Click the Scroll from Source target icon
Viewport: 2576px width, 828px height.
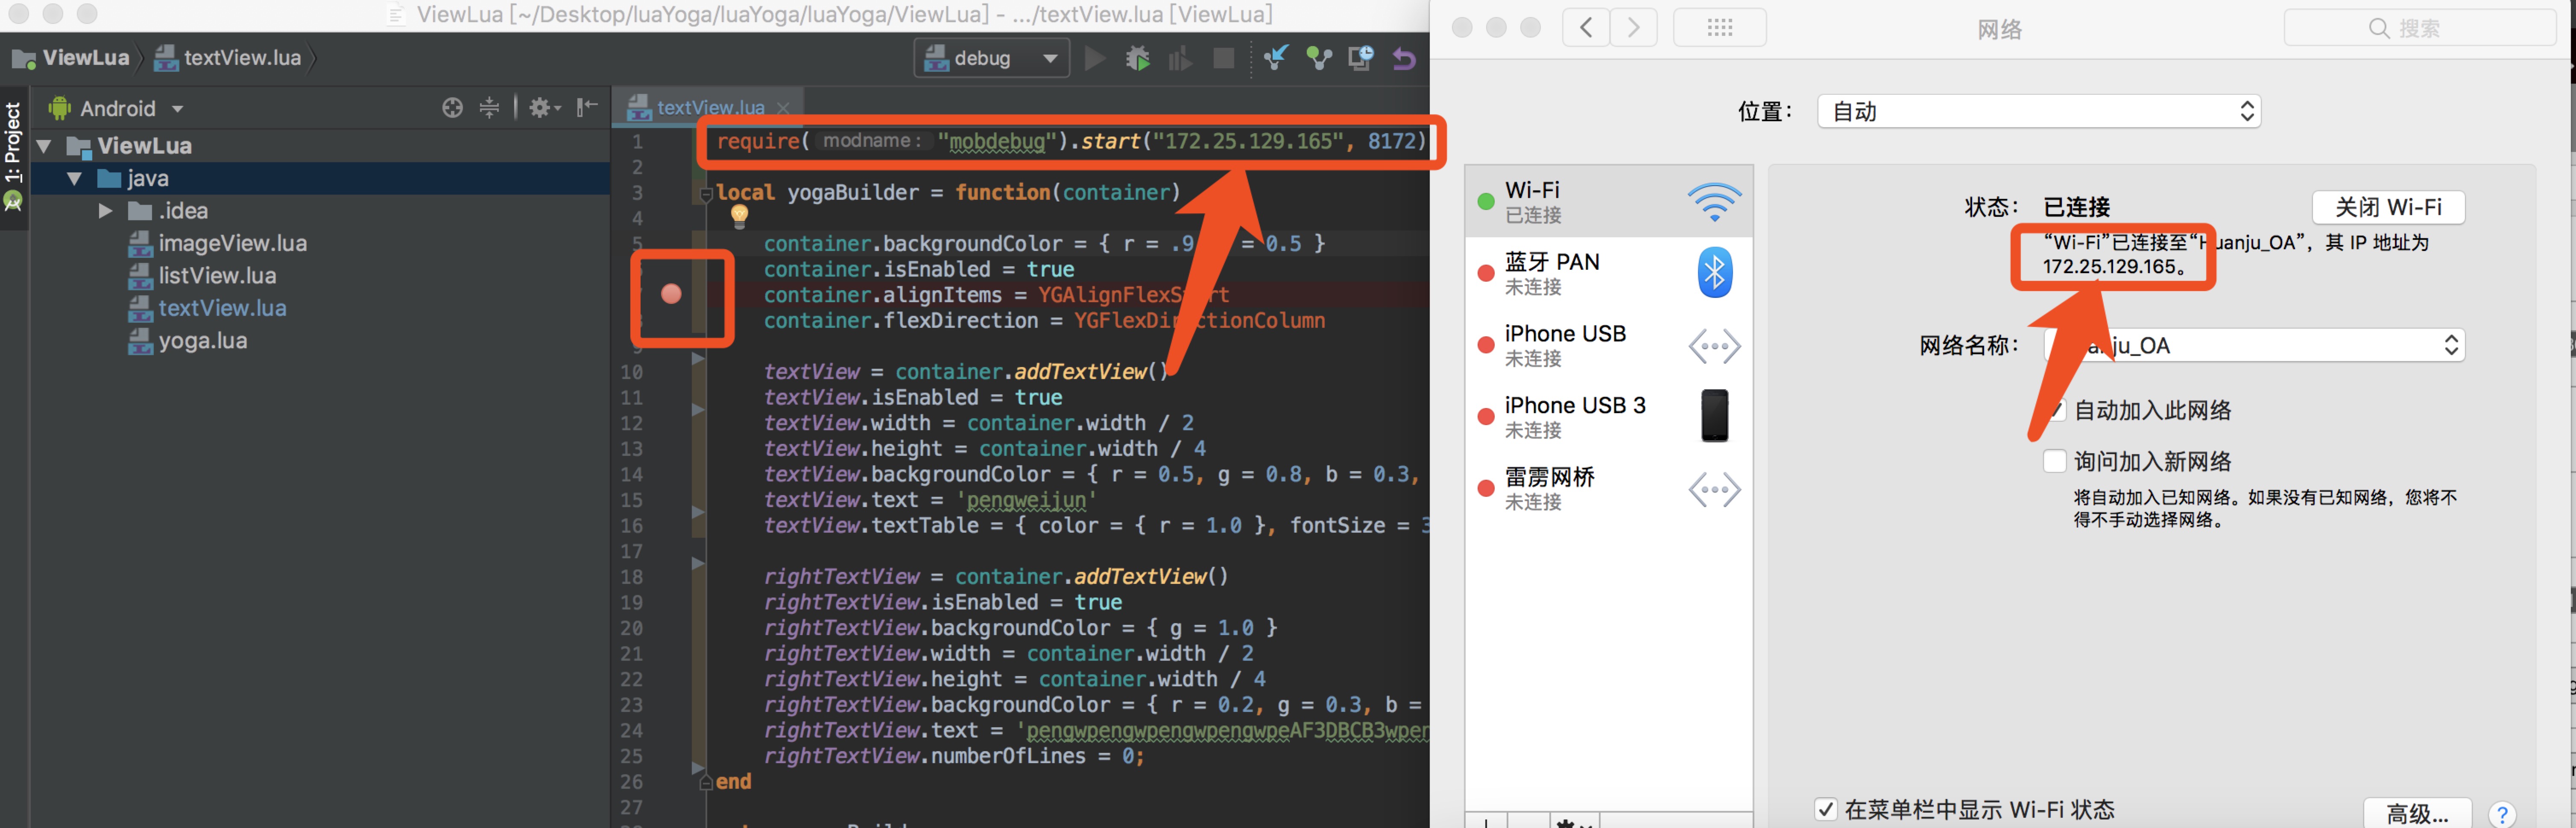pos(452,108)
